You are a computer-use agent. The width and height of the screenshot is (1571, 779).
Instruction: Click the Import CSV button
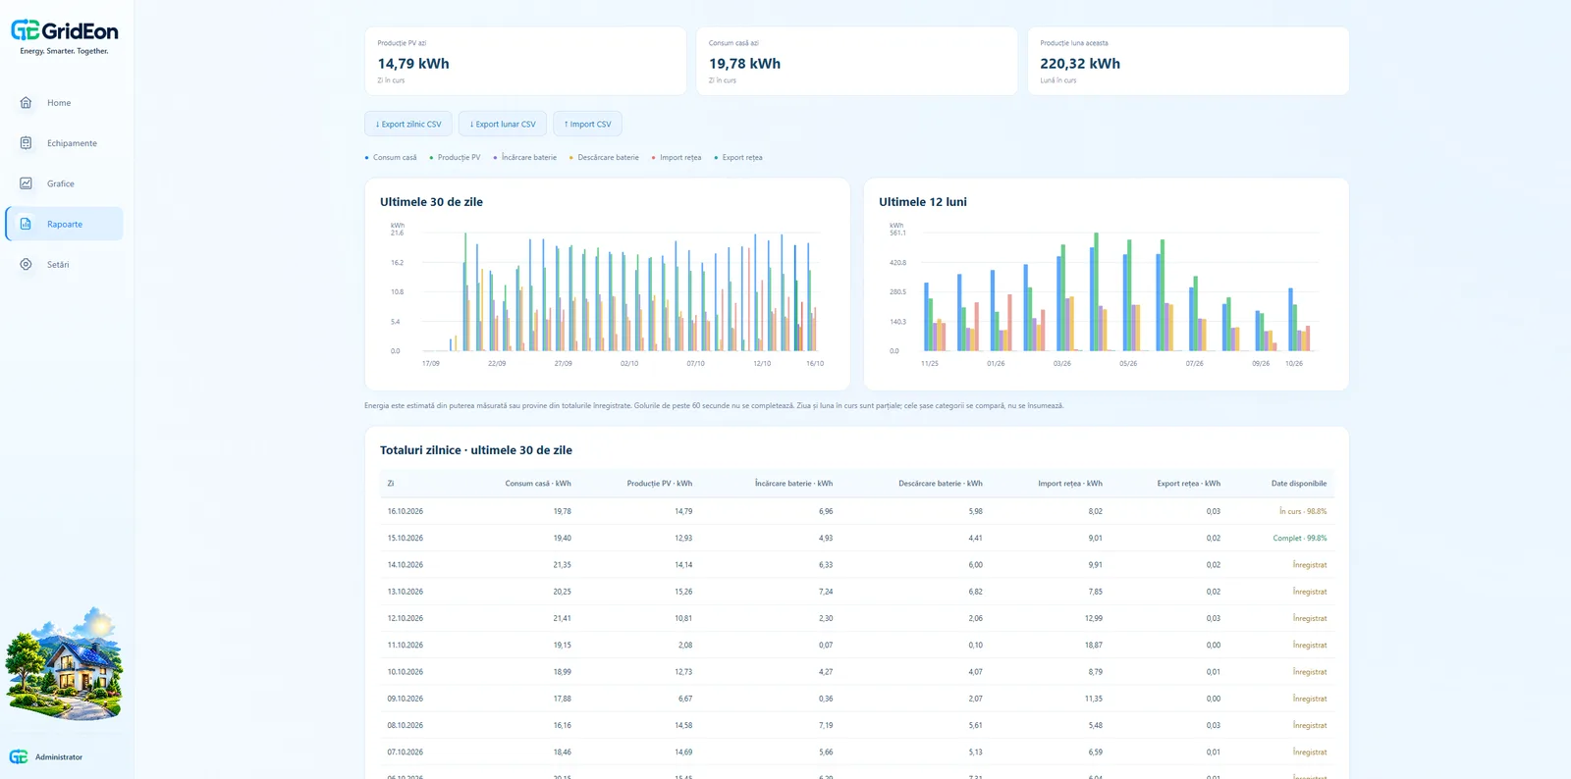click(x=587, y=124)
